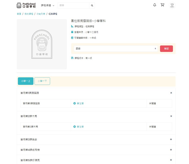The height and width of the screenshot is (164, 189).
Task: Click the PodSchool logo in header
Action: coord(26,5)
